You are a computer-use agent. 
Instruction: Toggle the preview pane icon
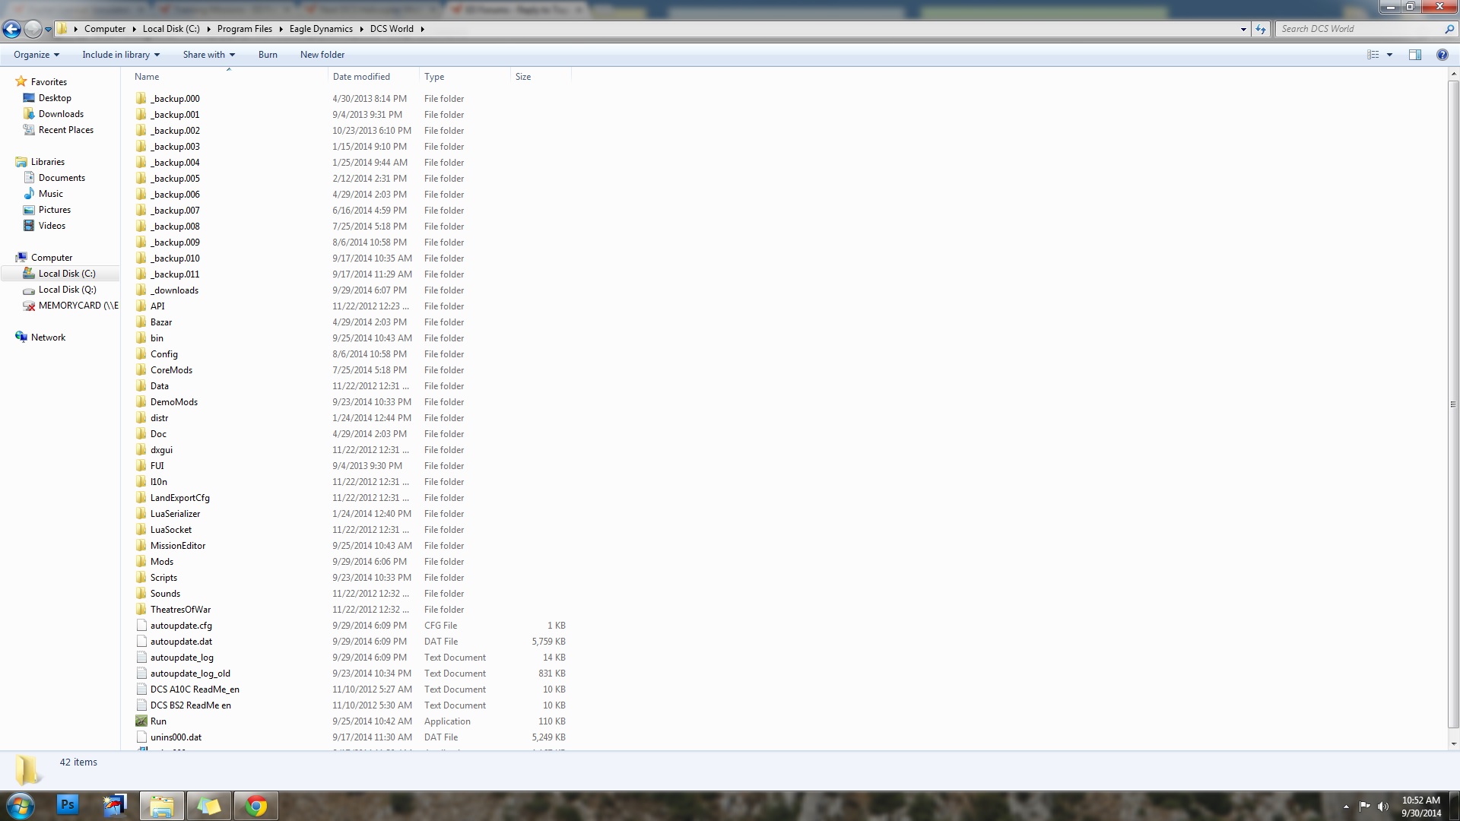pos(1415,55)
